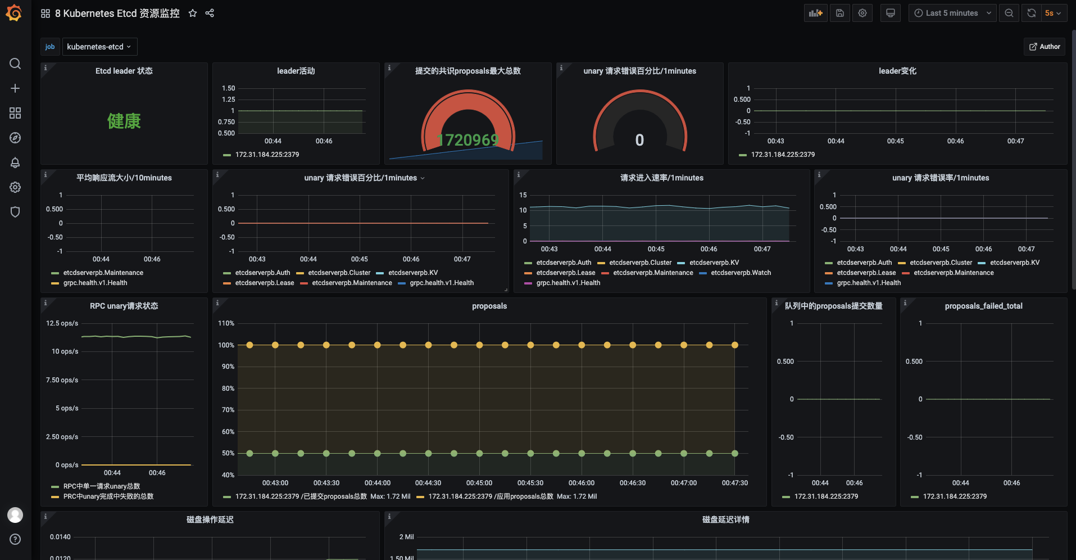Open the unary 请求错误率/1minutes panel title
Viewport: 1076px width, 560px height.
pyautogui.click(x=941, y=178)
